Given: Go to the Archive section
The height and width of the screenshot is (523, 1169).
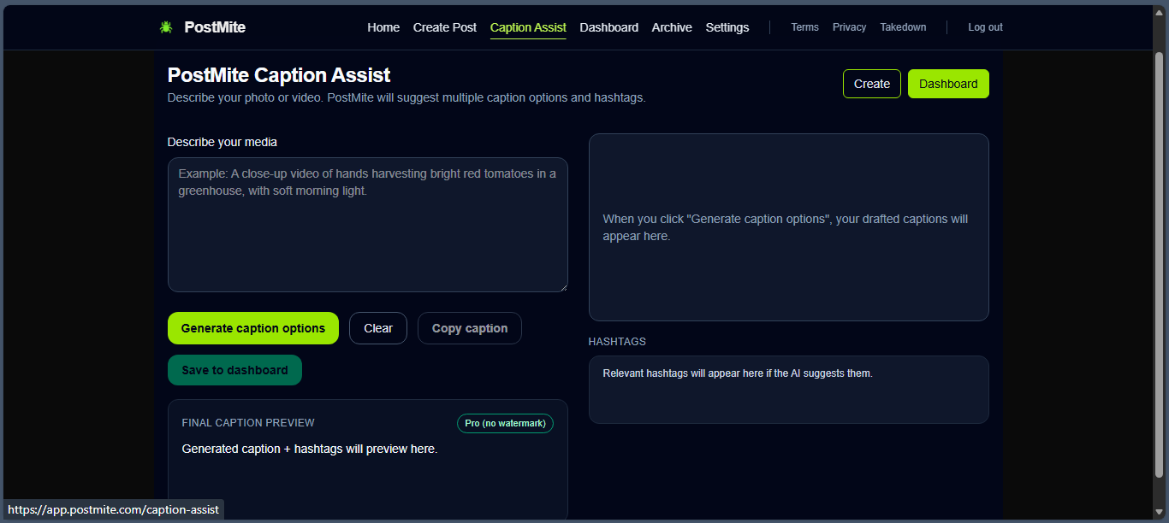Looking at the screenshot, I should point(671,27).
